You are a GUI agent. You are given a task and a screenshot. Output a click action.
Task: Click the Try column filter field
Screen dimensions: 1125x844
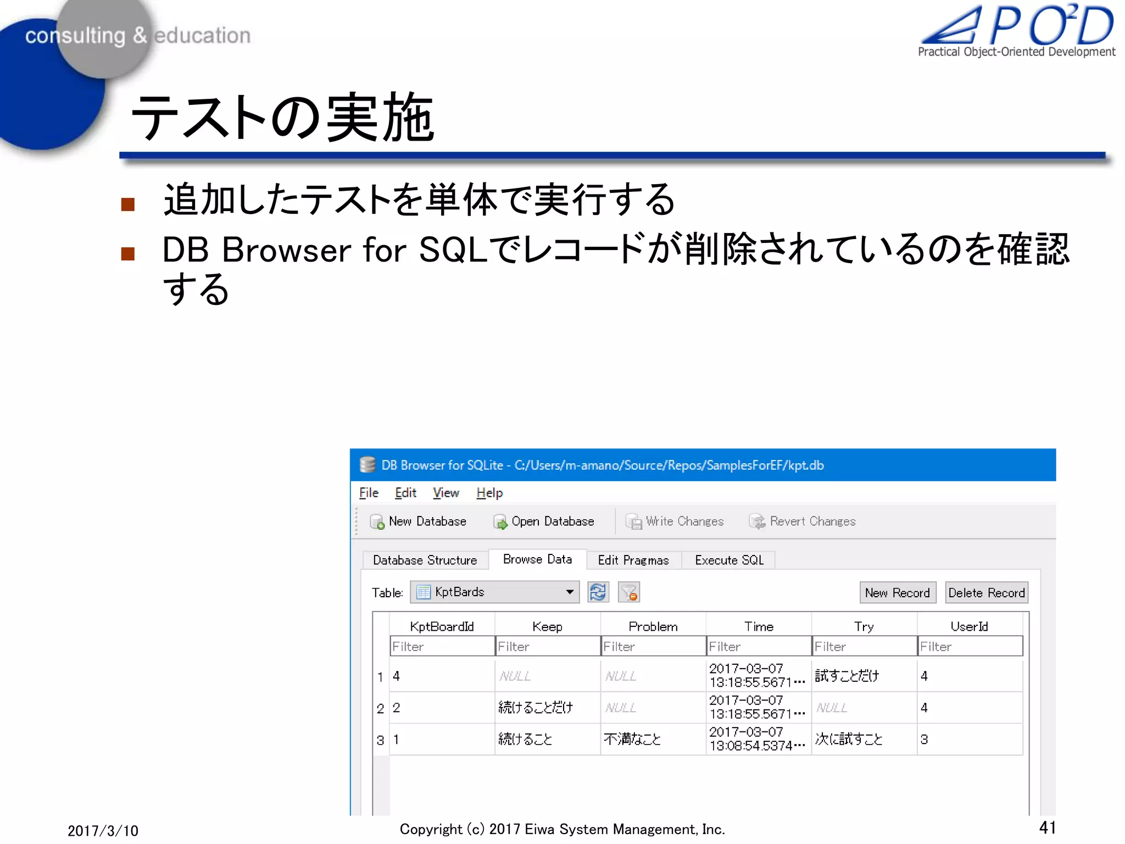(865, 646)
